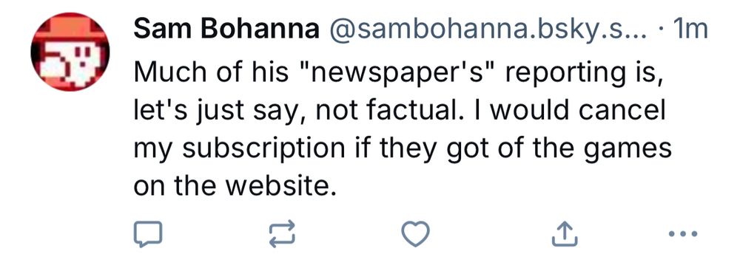Click the 1m timestamp
The image size is (740, 271).
point(691,31)
